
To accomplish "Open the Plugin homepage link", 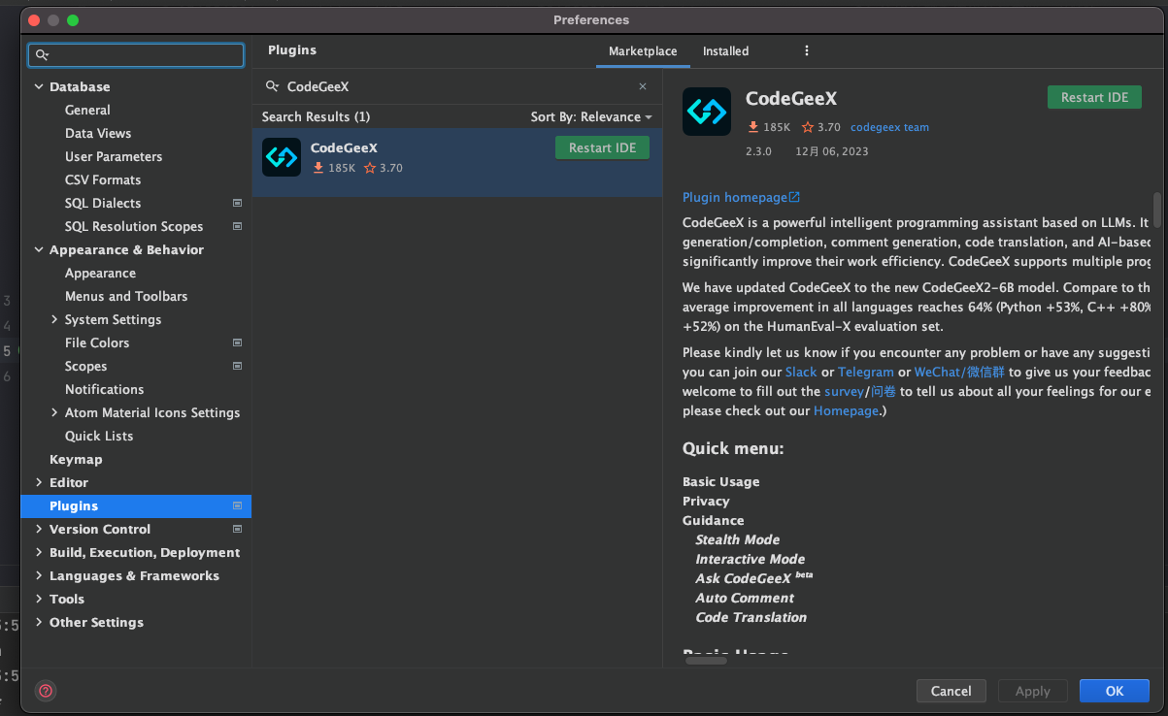I will (x=741, y=197).
